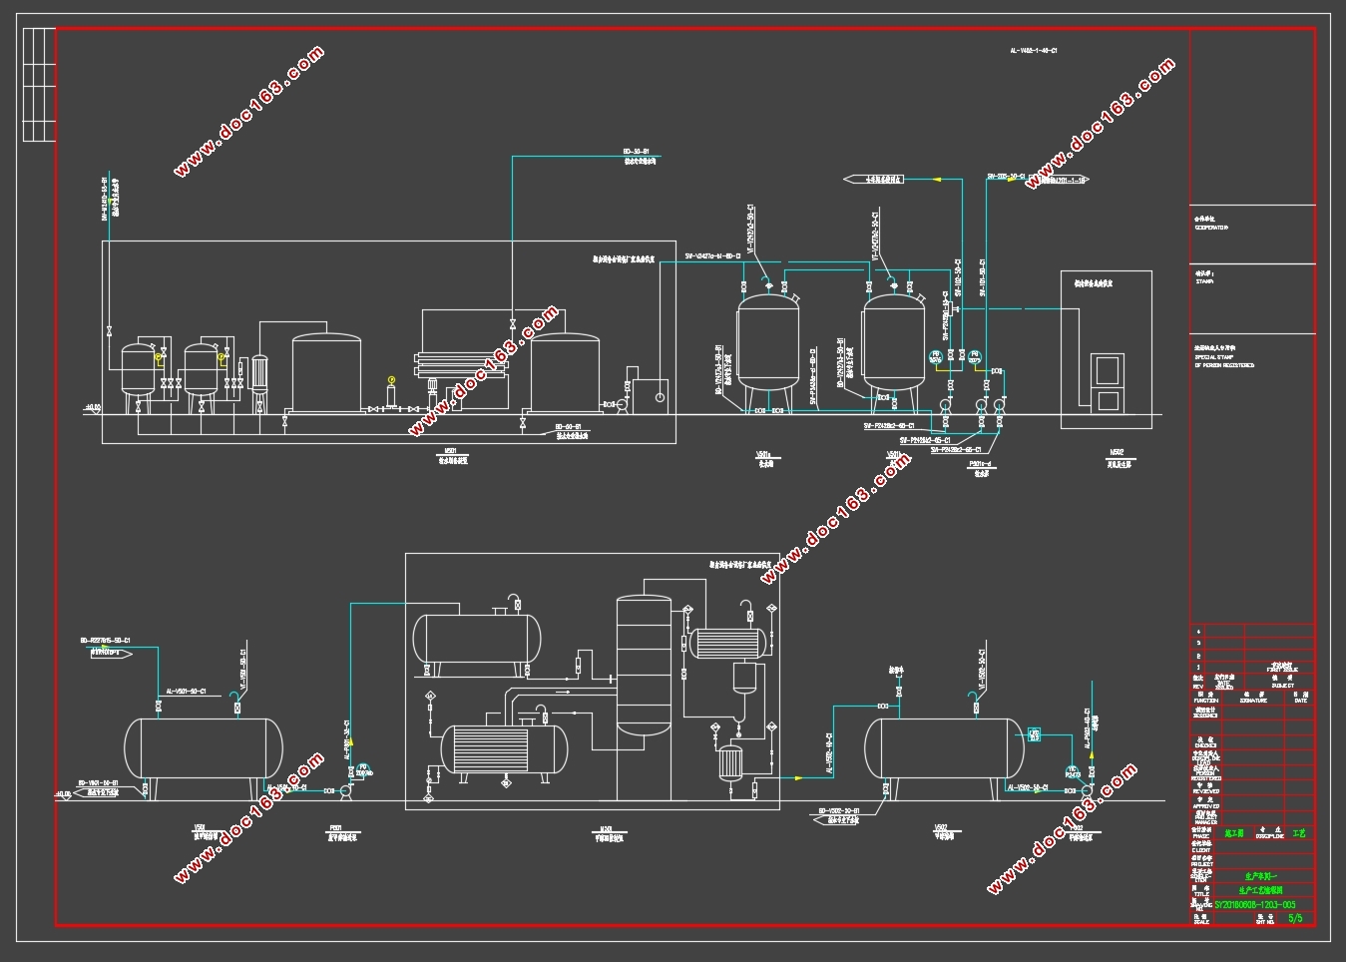Click the BD-50-B1 pipe label

click(637, 151)
